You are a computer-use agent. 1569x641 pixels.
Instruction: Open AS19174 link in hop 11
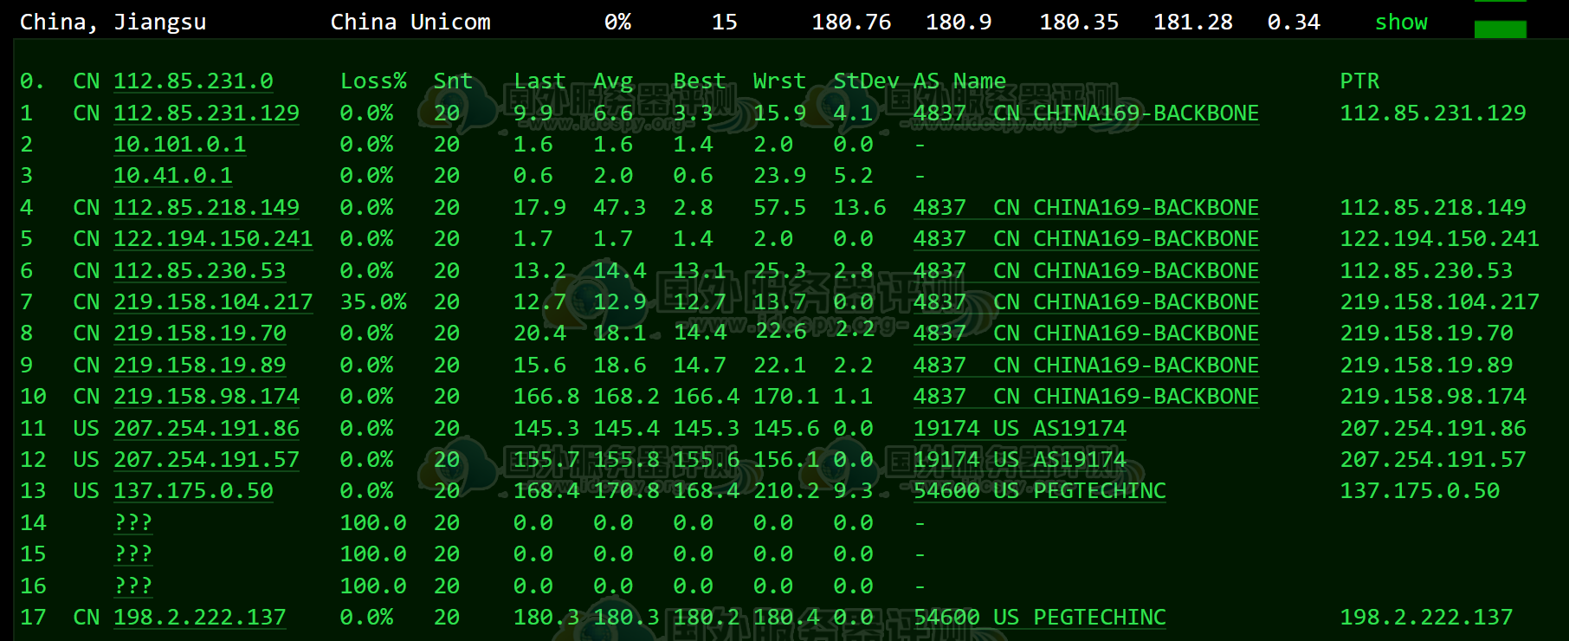(1020, 429)
